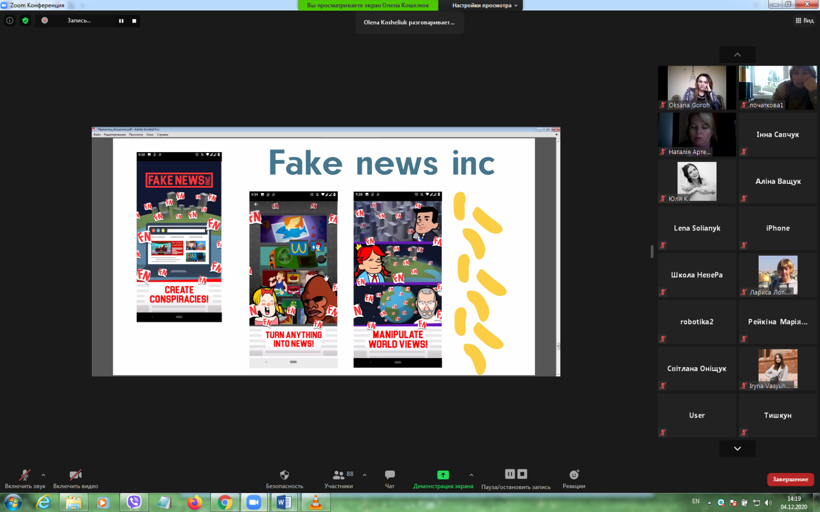Image resolution: width=820 pixels, height=512 pixels.
Task: Click the green encryption shield icon
Action: coord(25,20)
